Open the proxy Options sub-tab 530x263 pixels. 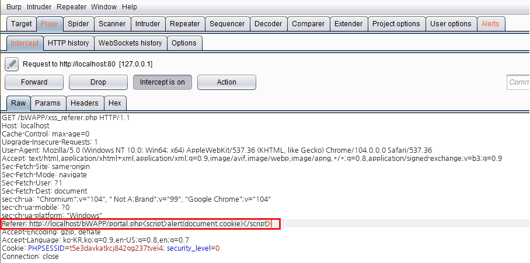184,43
